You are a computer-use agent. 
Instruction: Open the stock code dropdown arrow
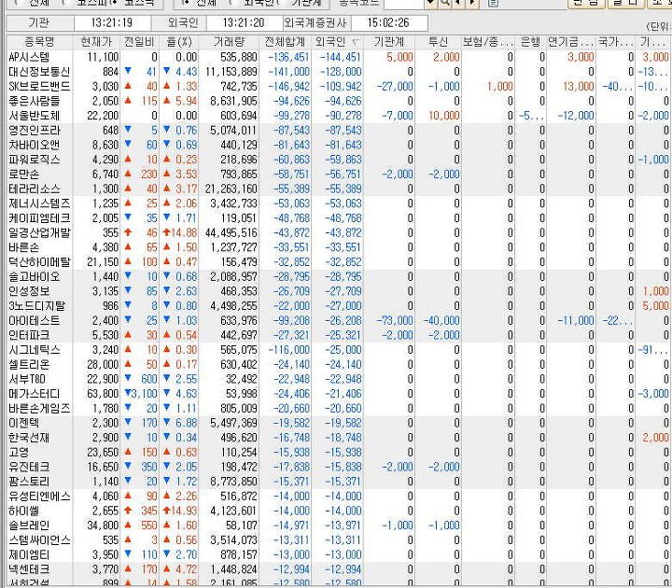click(430, 3)
